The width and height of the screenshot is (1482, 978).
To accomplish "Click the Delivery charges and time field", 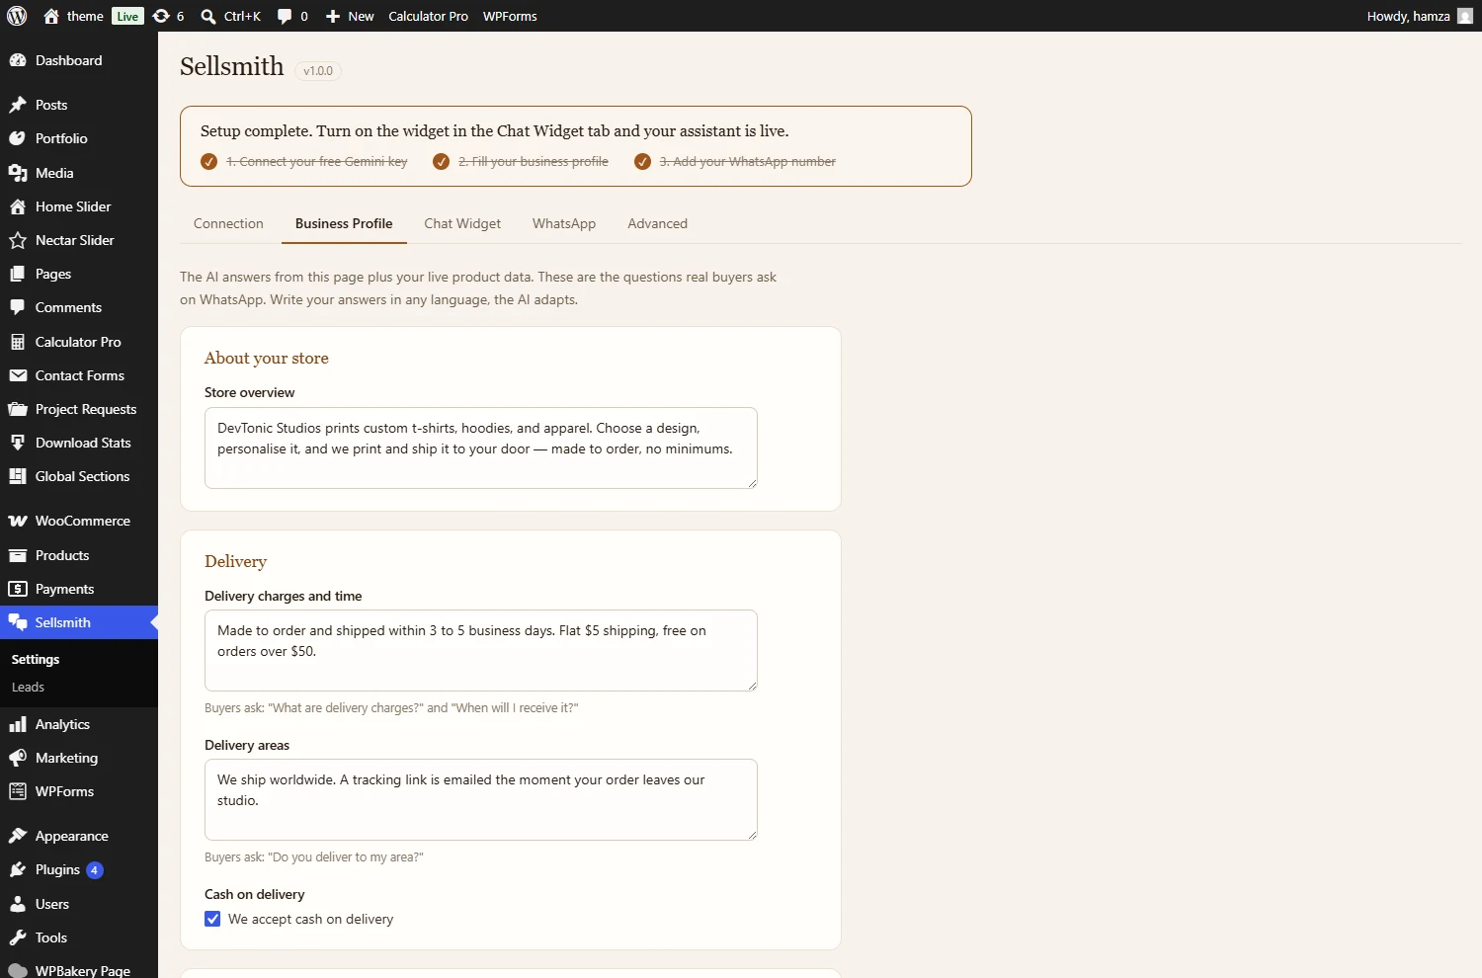I will (481, 650).
